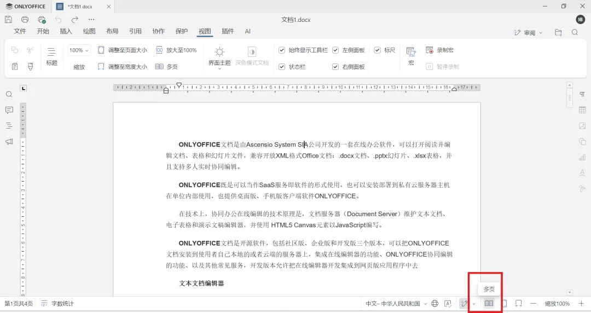Click 调整至页面大小 button

tap(123, 50)
